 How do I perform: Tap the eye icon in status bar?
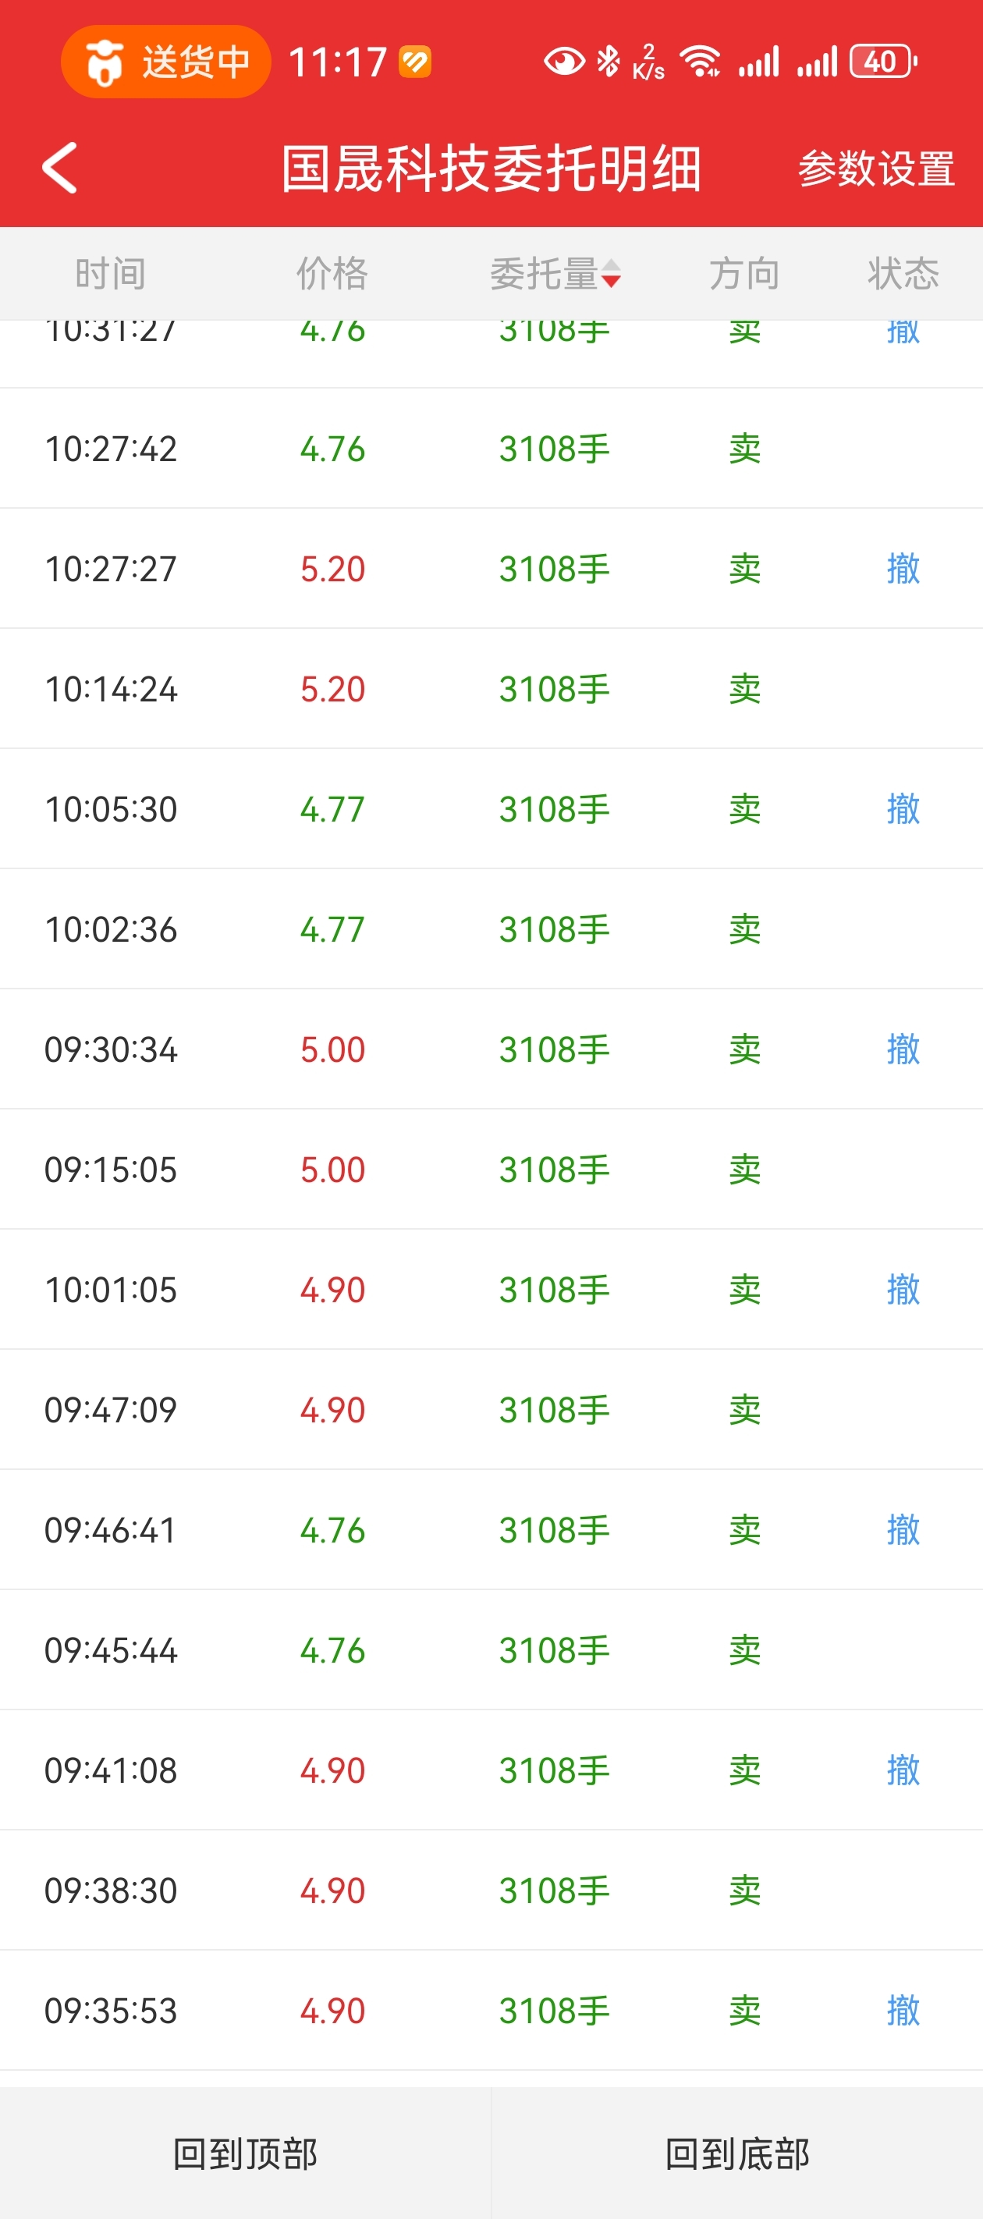point(563,62)
